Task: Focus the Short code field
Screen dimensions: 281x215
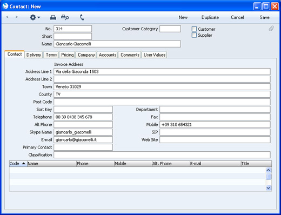Action: tap(73, 36)
